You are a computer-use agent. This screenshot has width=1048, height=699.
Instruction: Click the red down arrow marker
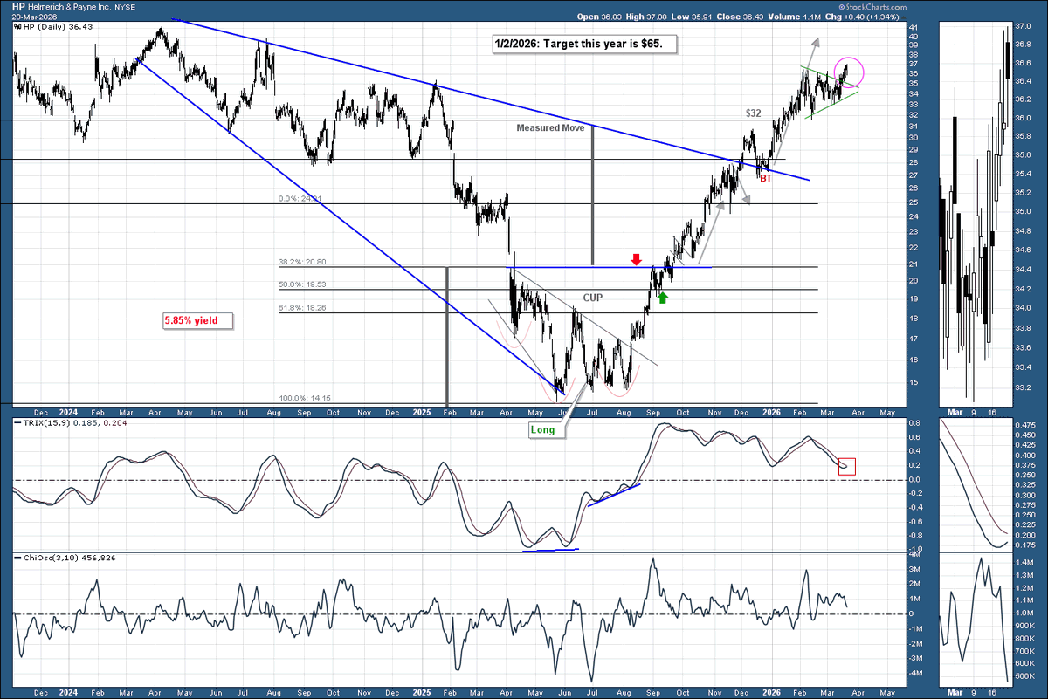tap(636, 259)
